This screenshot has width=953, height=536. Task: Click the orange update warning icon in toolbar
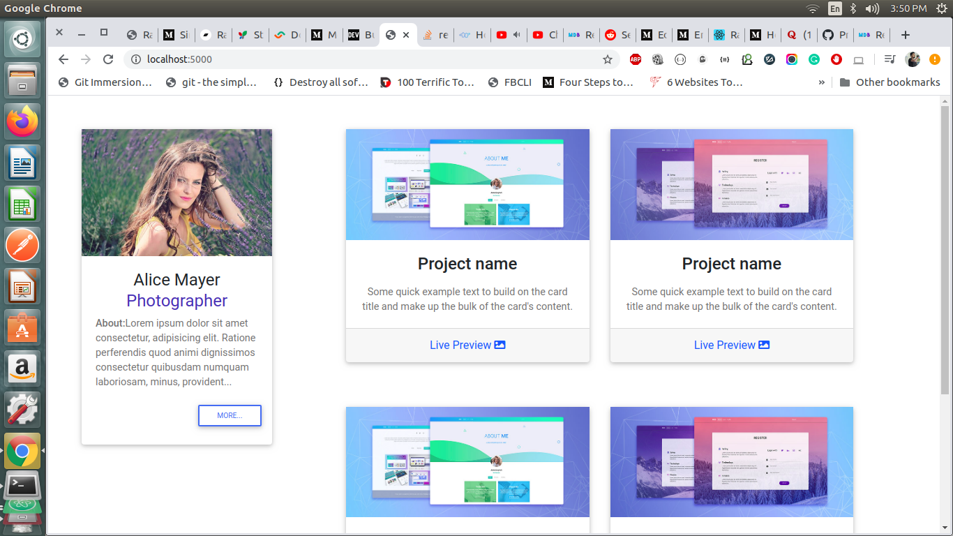(936, 59)
